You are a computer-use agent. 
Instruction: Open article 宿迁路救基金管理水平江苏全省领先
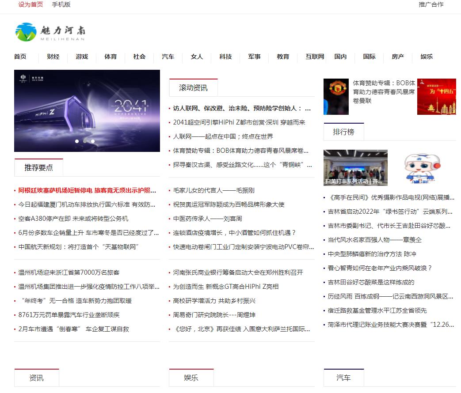click(377, 310)
